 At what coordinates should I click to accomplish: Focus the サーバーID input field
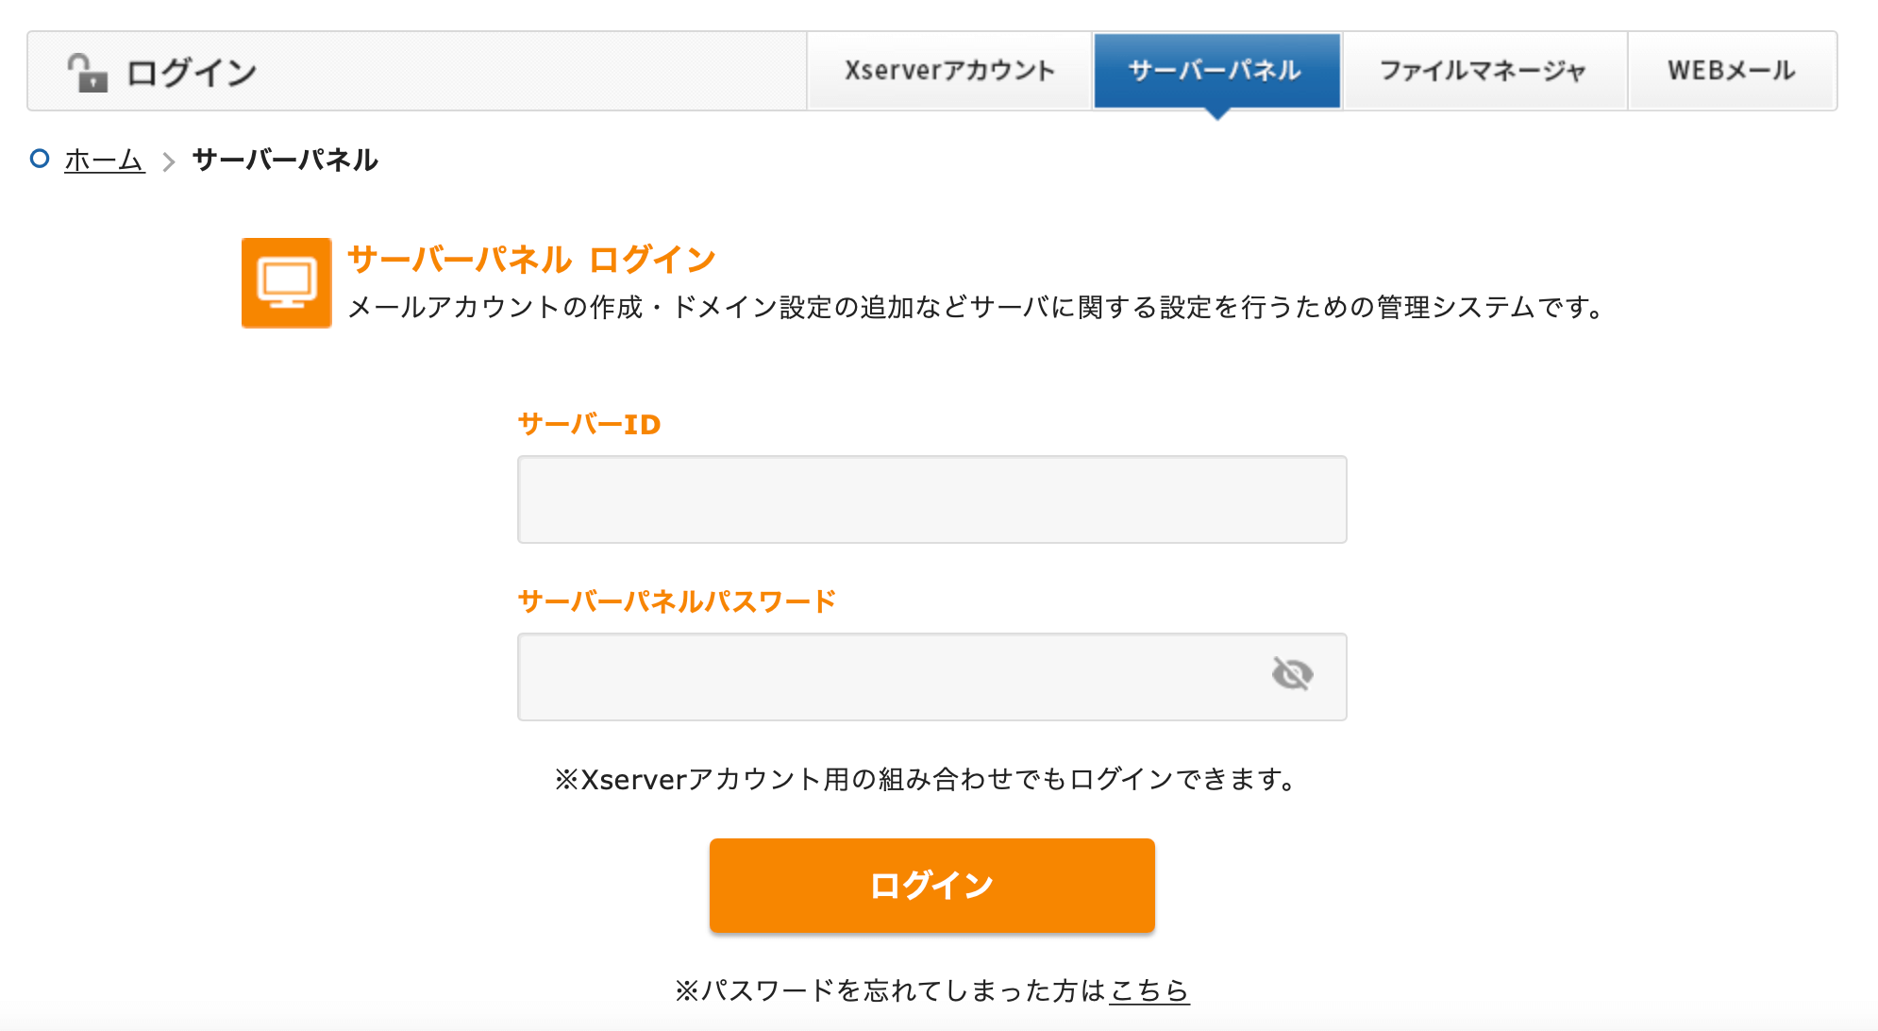931,499
